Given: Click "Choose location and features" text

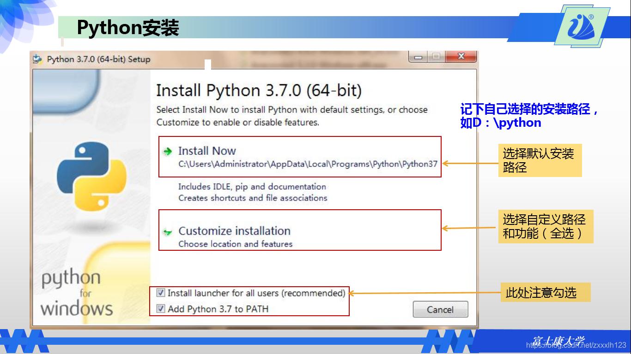Looking at the screenshot, I should [x=236, y=244].
